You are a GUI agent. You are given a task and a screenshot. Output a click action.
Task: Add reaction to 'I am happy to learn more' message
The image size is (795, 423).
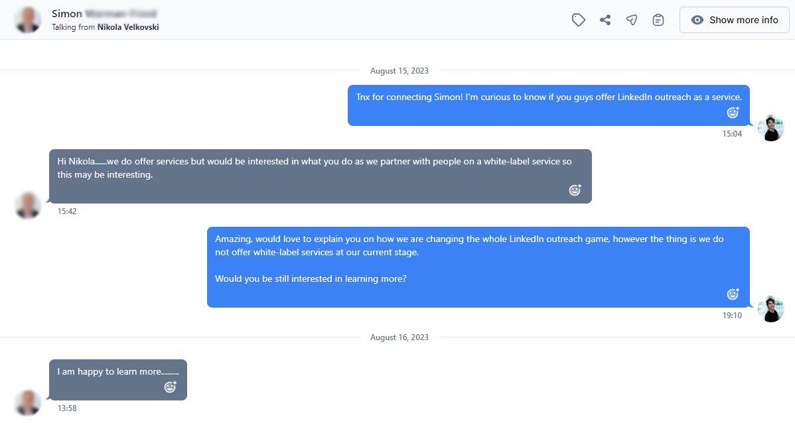point(171,387)
